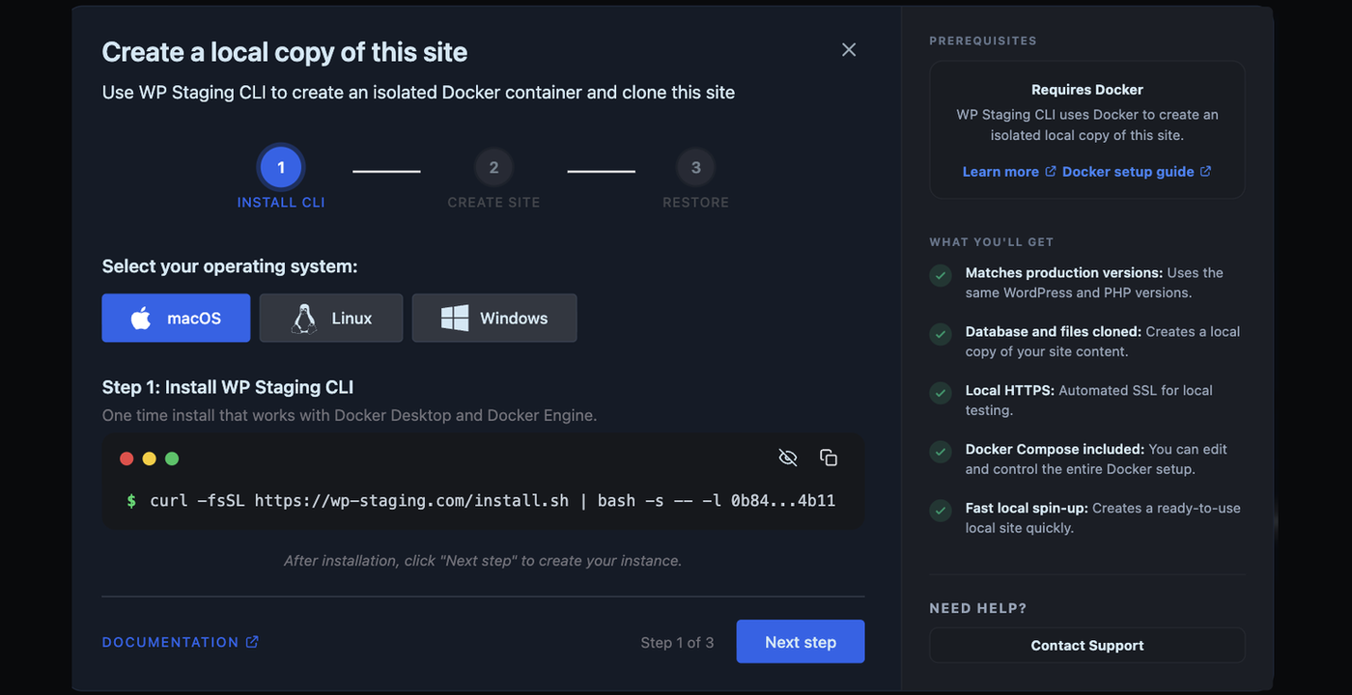Click checkmark beside Fast local spin-up
The width and height of the screenshot is (1352, 695).
(x=941, y=511)
